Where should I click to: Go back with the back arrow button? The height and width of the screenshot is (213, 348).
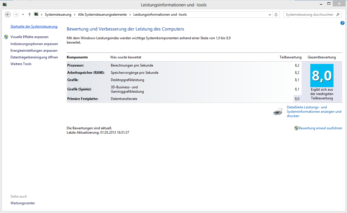8,15
